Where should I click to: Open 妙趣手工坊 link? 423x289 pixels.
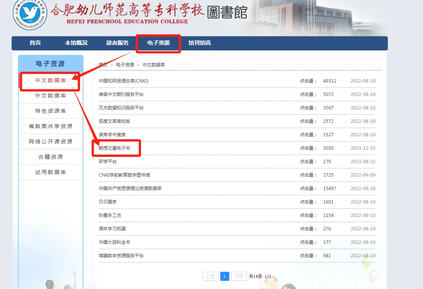pyautogui.click(x=110, y=215)
